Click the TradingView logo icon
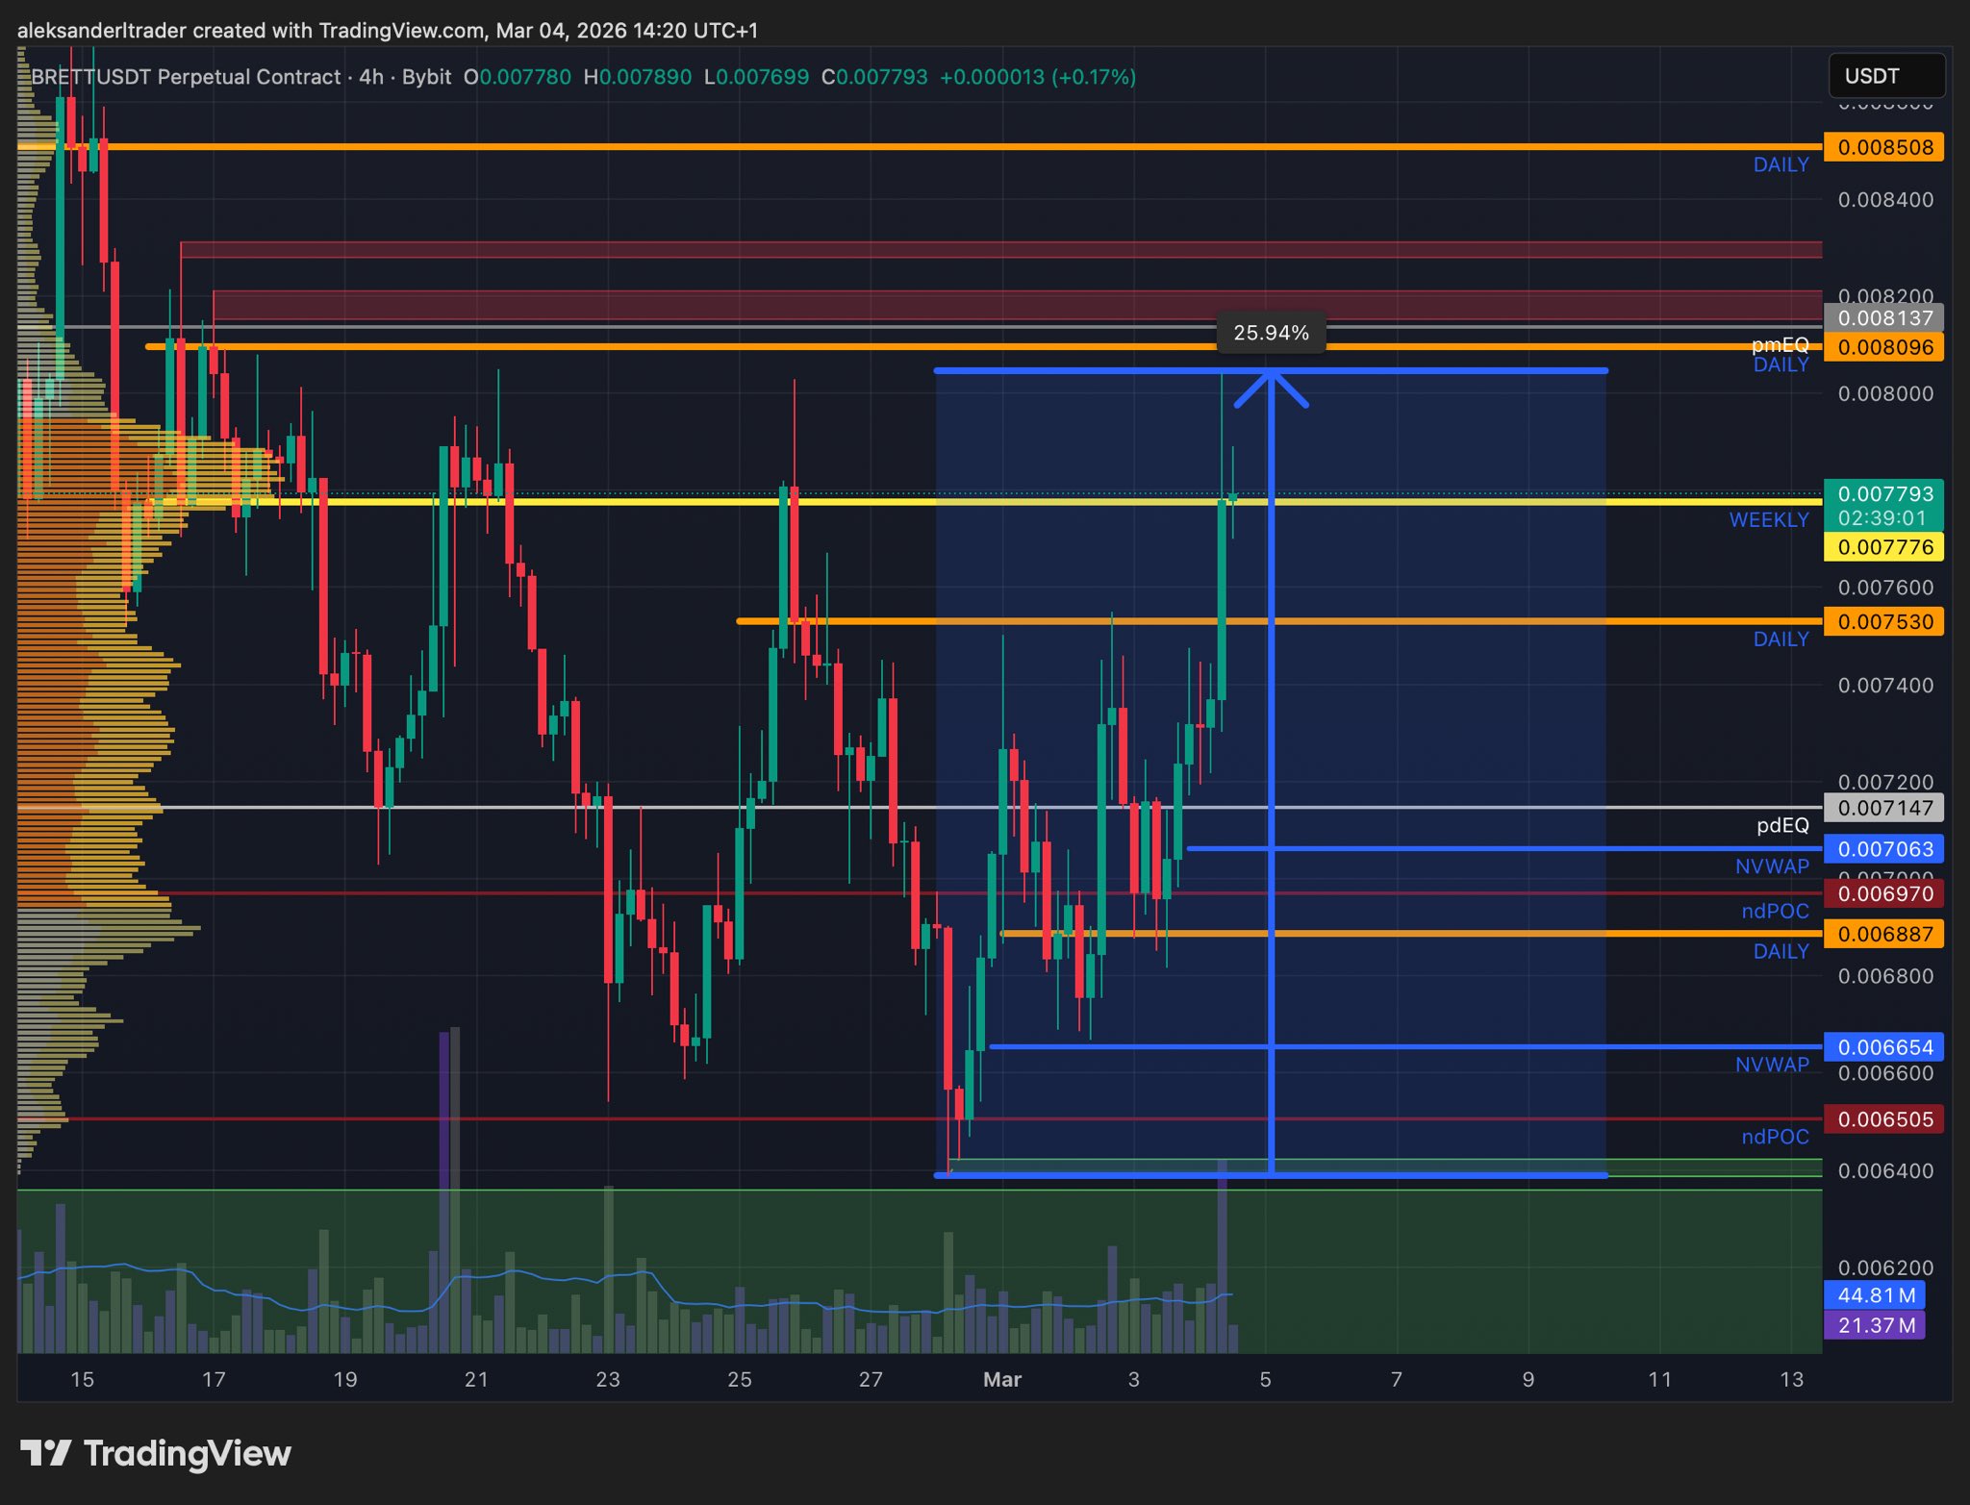 point(46,1453)
